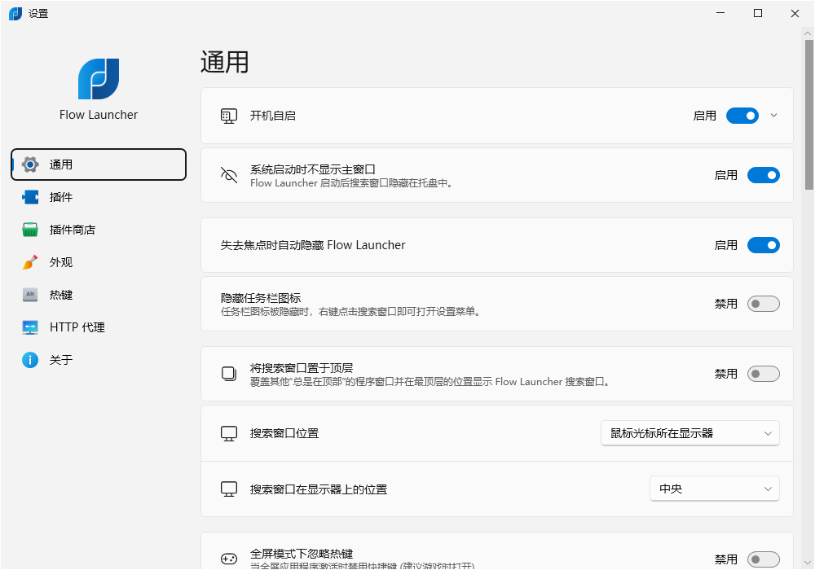Expand the 开机自启 row chevron
The image size is (815, 570).
pyautogui.click(x=774, y=116)
